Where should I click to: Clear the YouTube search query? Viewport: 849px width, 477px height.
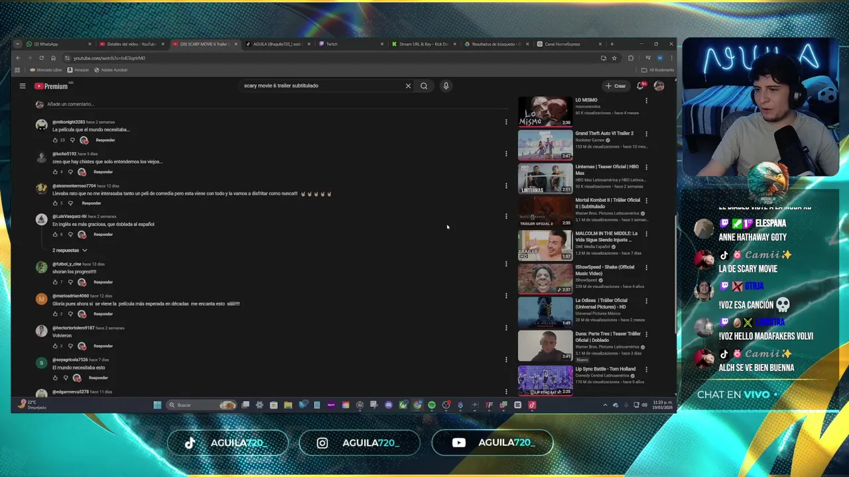(408, 85)
